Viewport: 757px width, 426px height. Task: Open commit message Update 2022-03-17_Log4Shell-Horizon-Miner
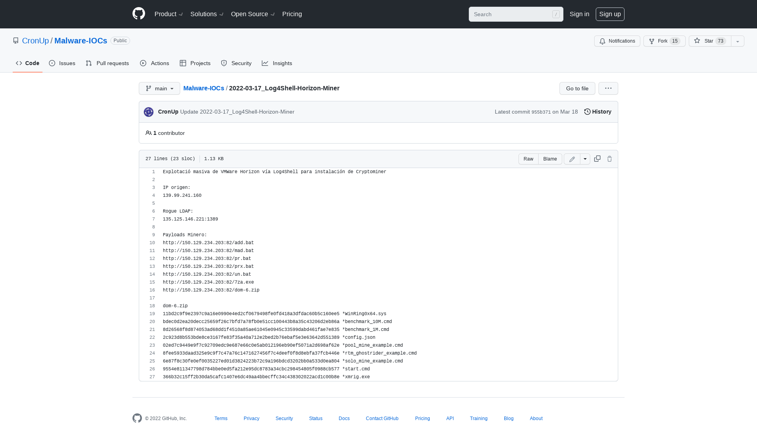[237, 112]
